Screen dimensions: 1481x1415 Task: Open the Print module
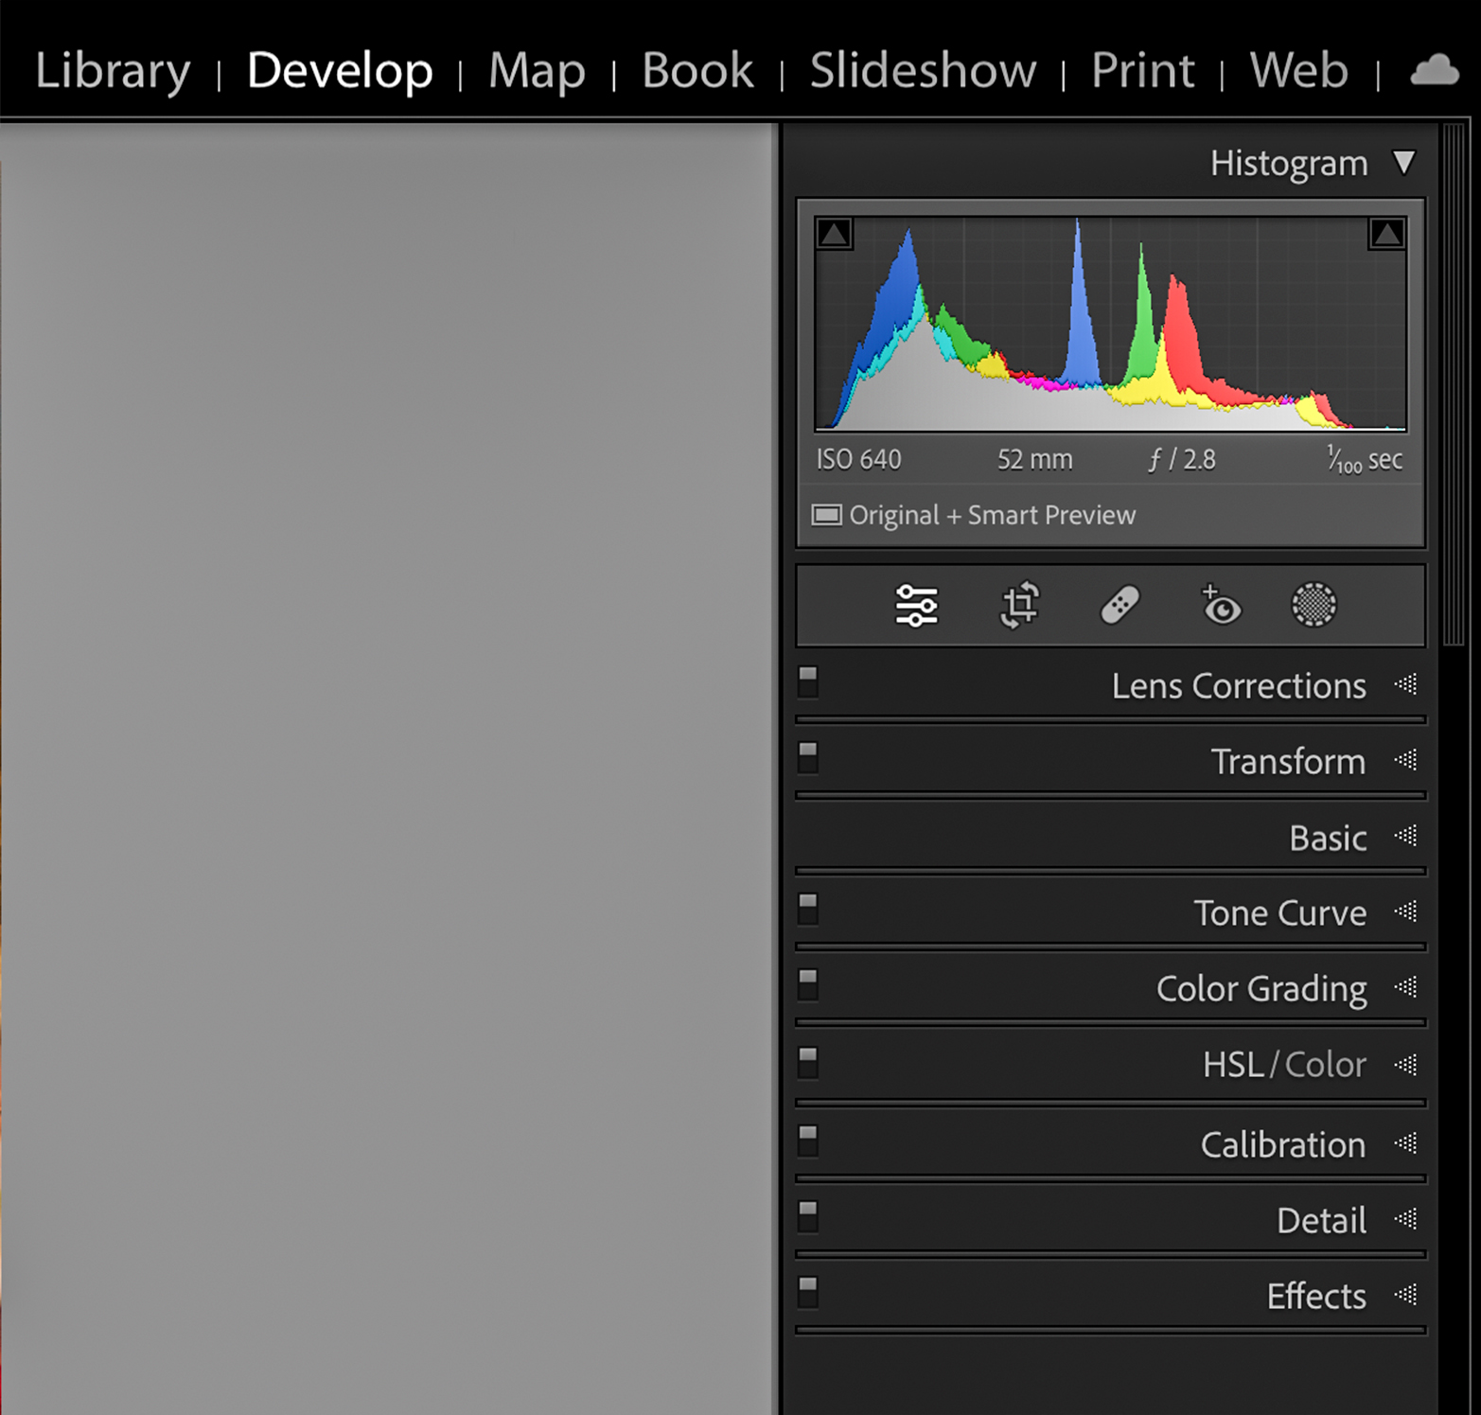click(x=1142, y=71)
